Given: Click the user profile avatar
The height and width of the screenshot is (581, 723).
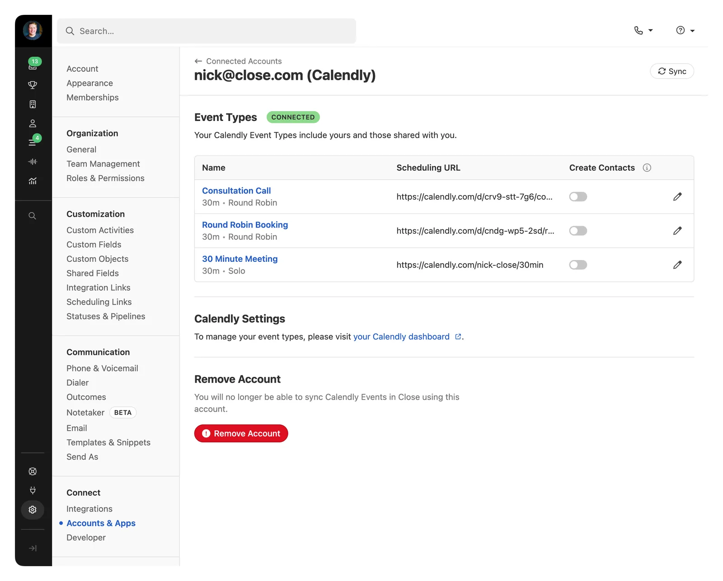Looking at the screenshot, I should (33, 30).
